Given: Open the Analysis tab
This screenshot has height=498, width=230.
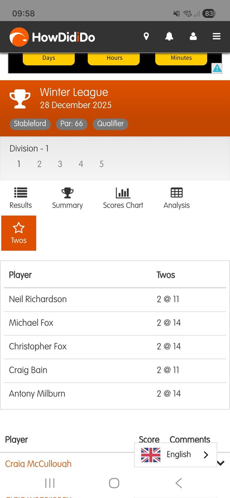Looking at the screenshot, I should point(176,198).
